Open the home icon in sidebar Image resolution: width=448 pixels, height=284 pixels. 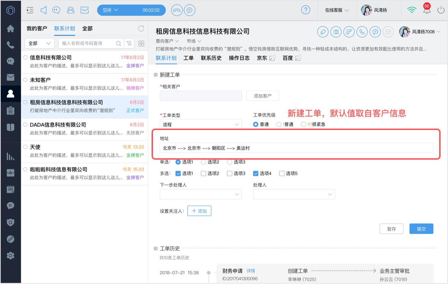tap(11, 29)
